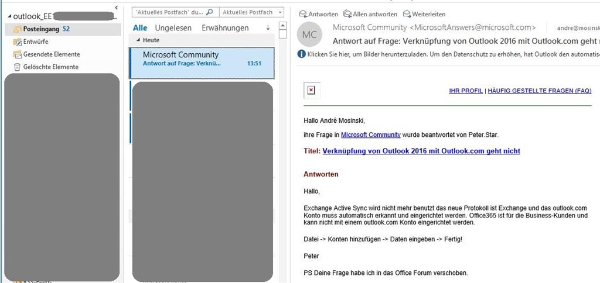Click the Antworten reply icon

[303, 14]
